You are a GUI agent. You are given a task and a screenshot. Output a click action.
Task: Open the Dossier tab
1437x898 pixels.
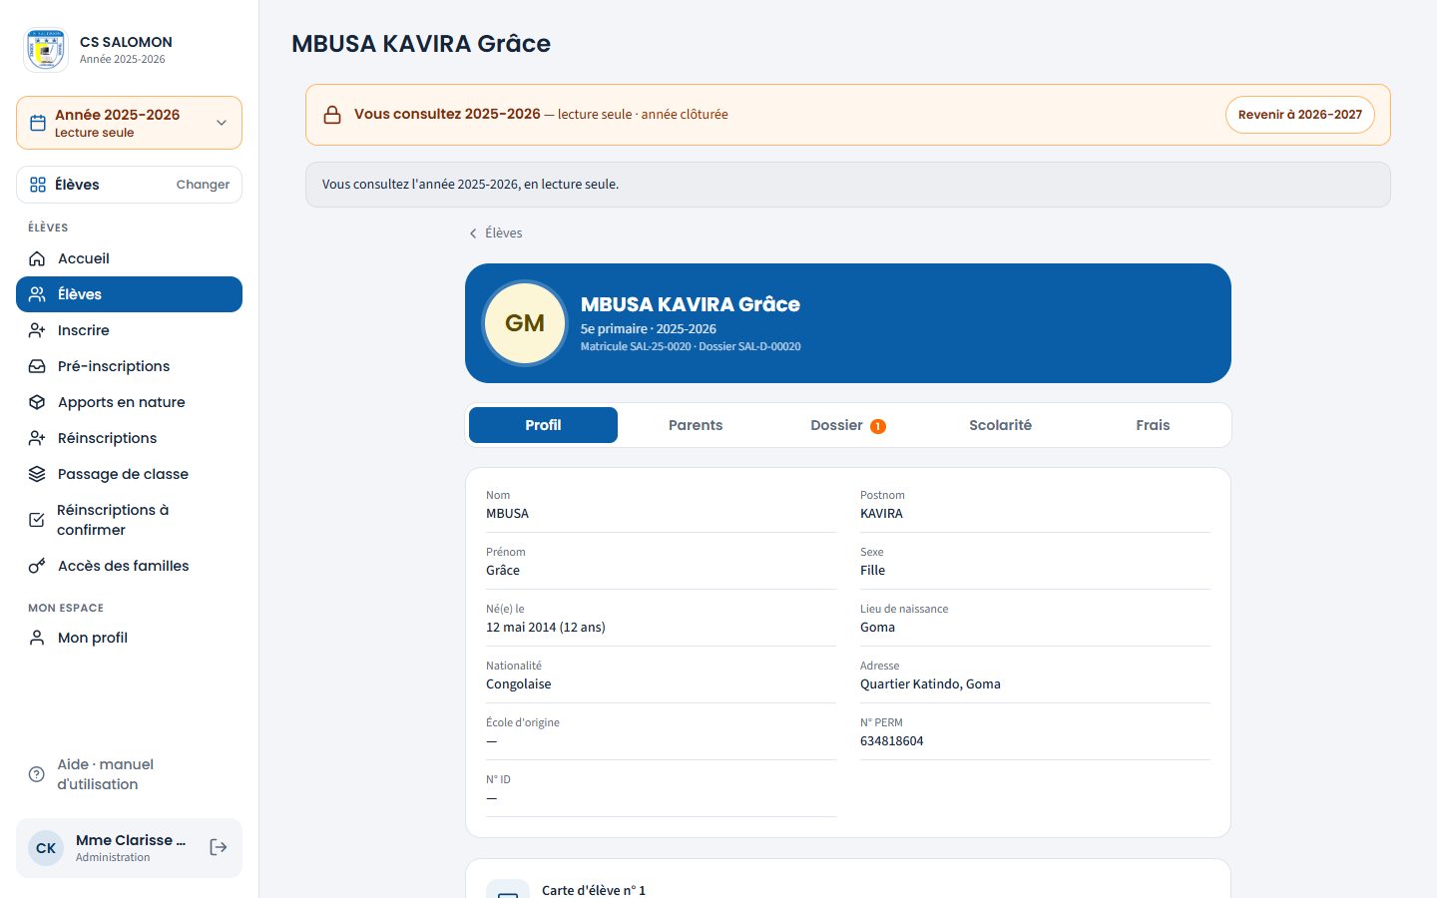848,425
